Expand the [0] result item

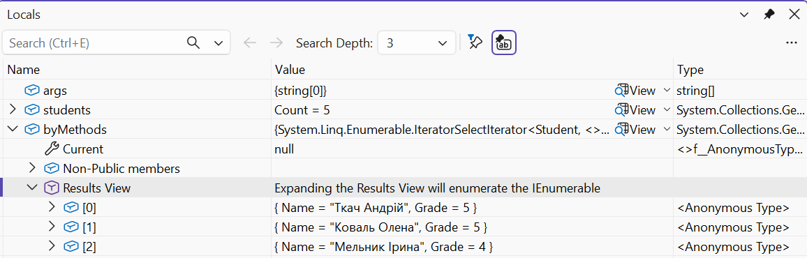[52, 207]
